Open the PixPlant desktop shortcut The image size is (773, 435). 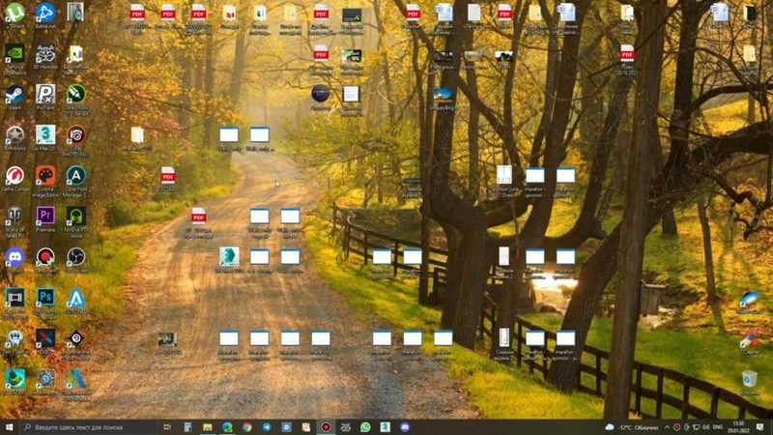point(45,97)
